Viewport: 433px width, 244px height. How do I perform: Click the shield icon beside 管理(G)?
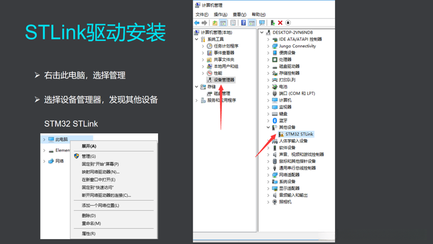point(76,156)
